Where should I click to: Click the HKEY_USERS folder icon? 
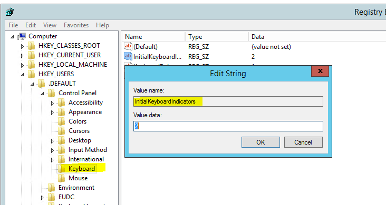pos(31,74)
